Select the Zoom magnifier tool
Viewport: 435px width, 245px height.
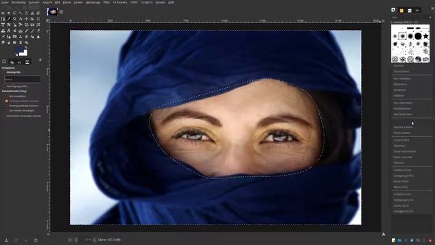point(14,19)
